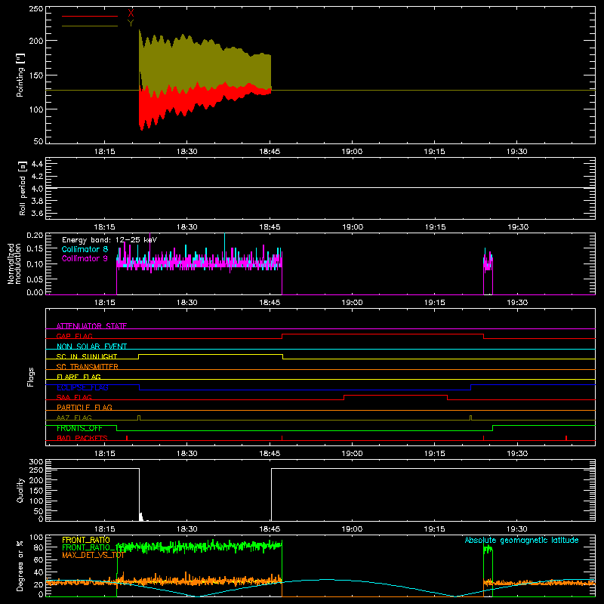This screenshot has width=604, height=604.
Task: Click the 3.6 value on Roll period axis
Action: click(37, 213)
